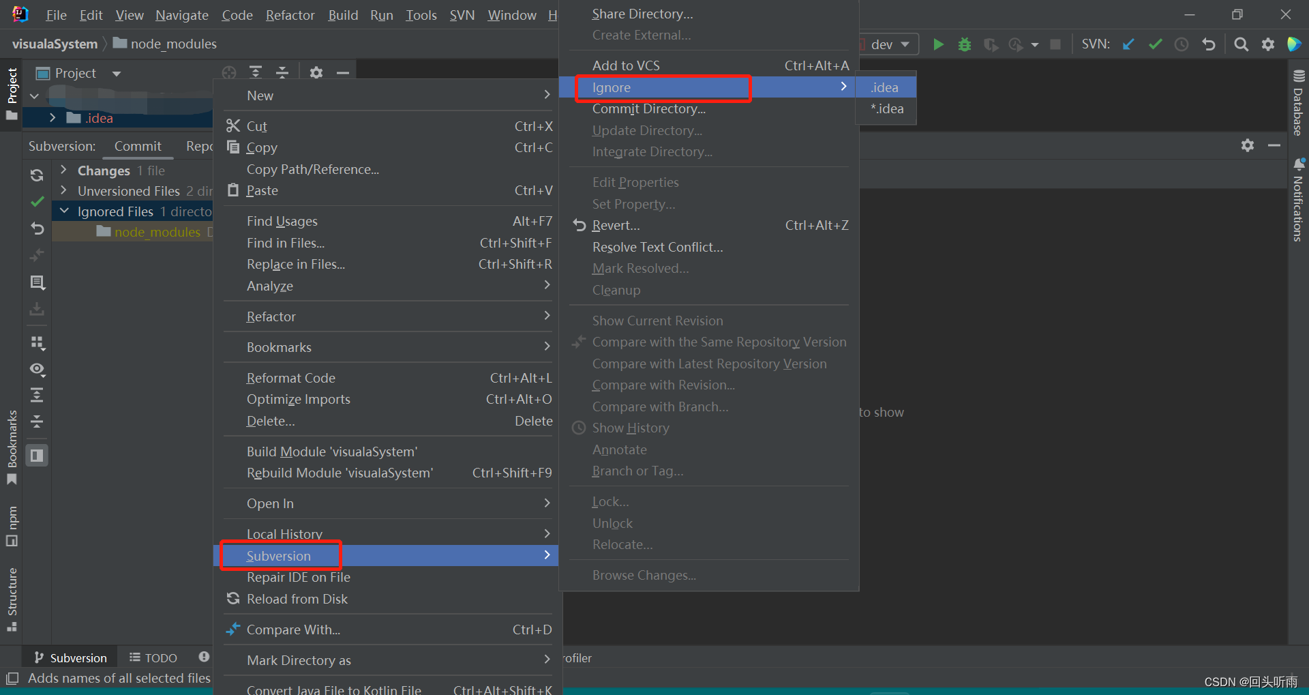Open the Project view mode dropdown
Screen dimensions: 1309x695
(x=117, y=73)
